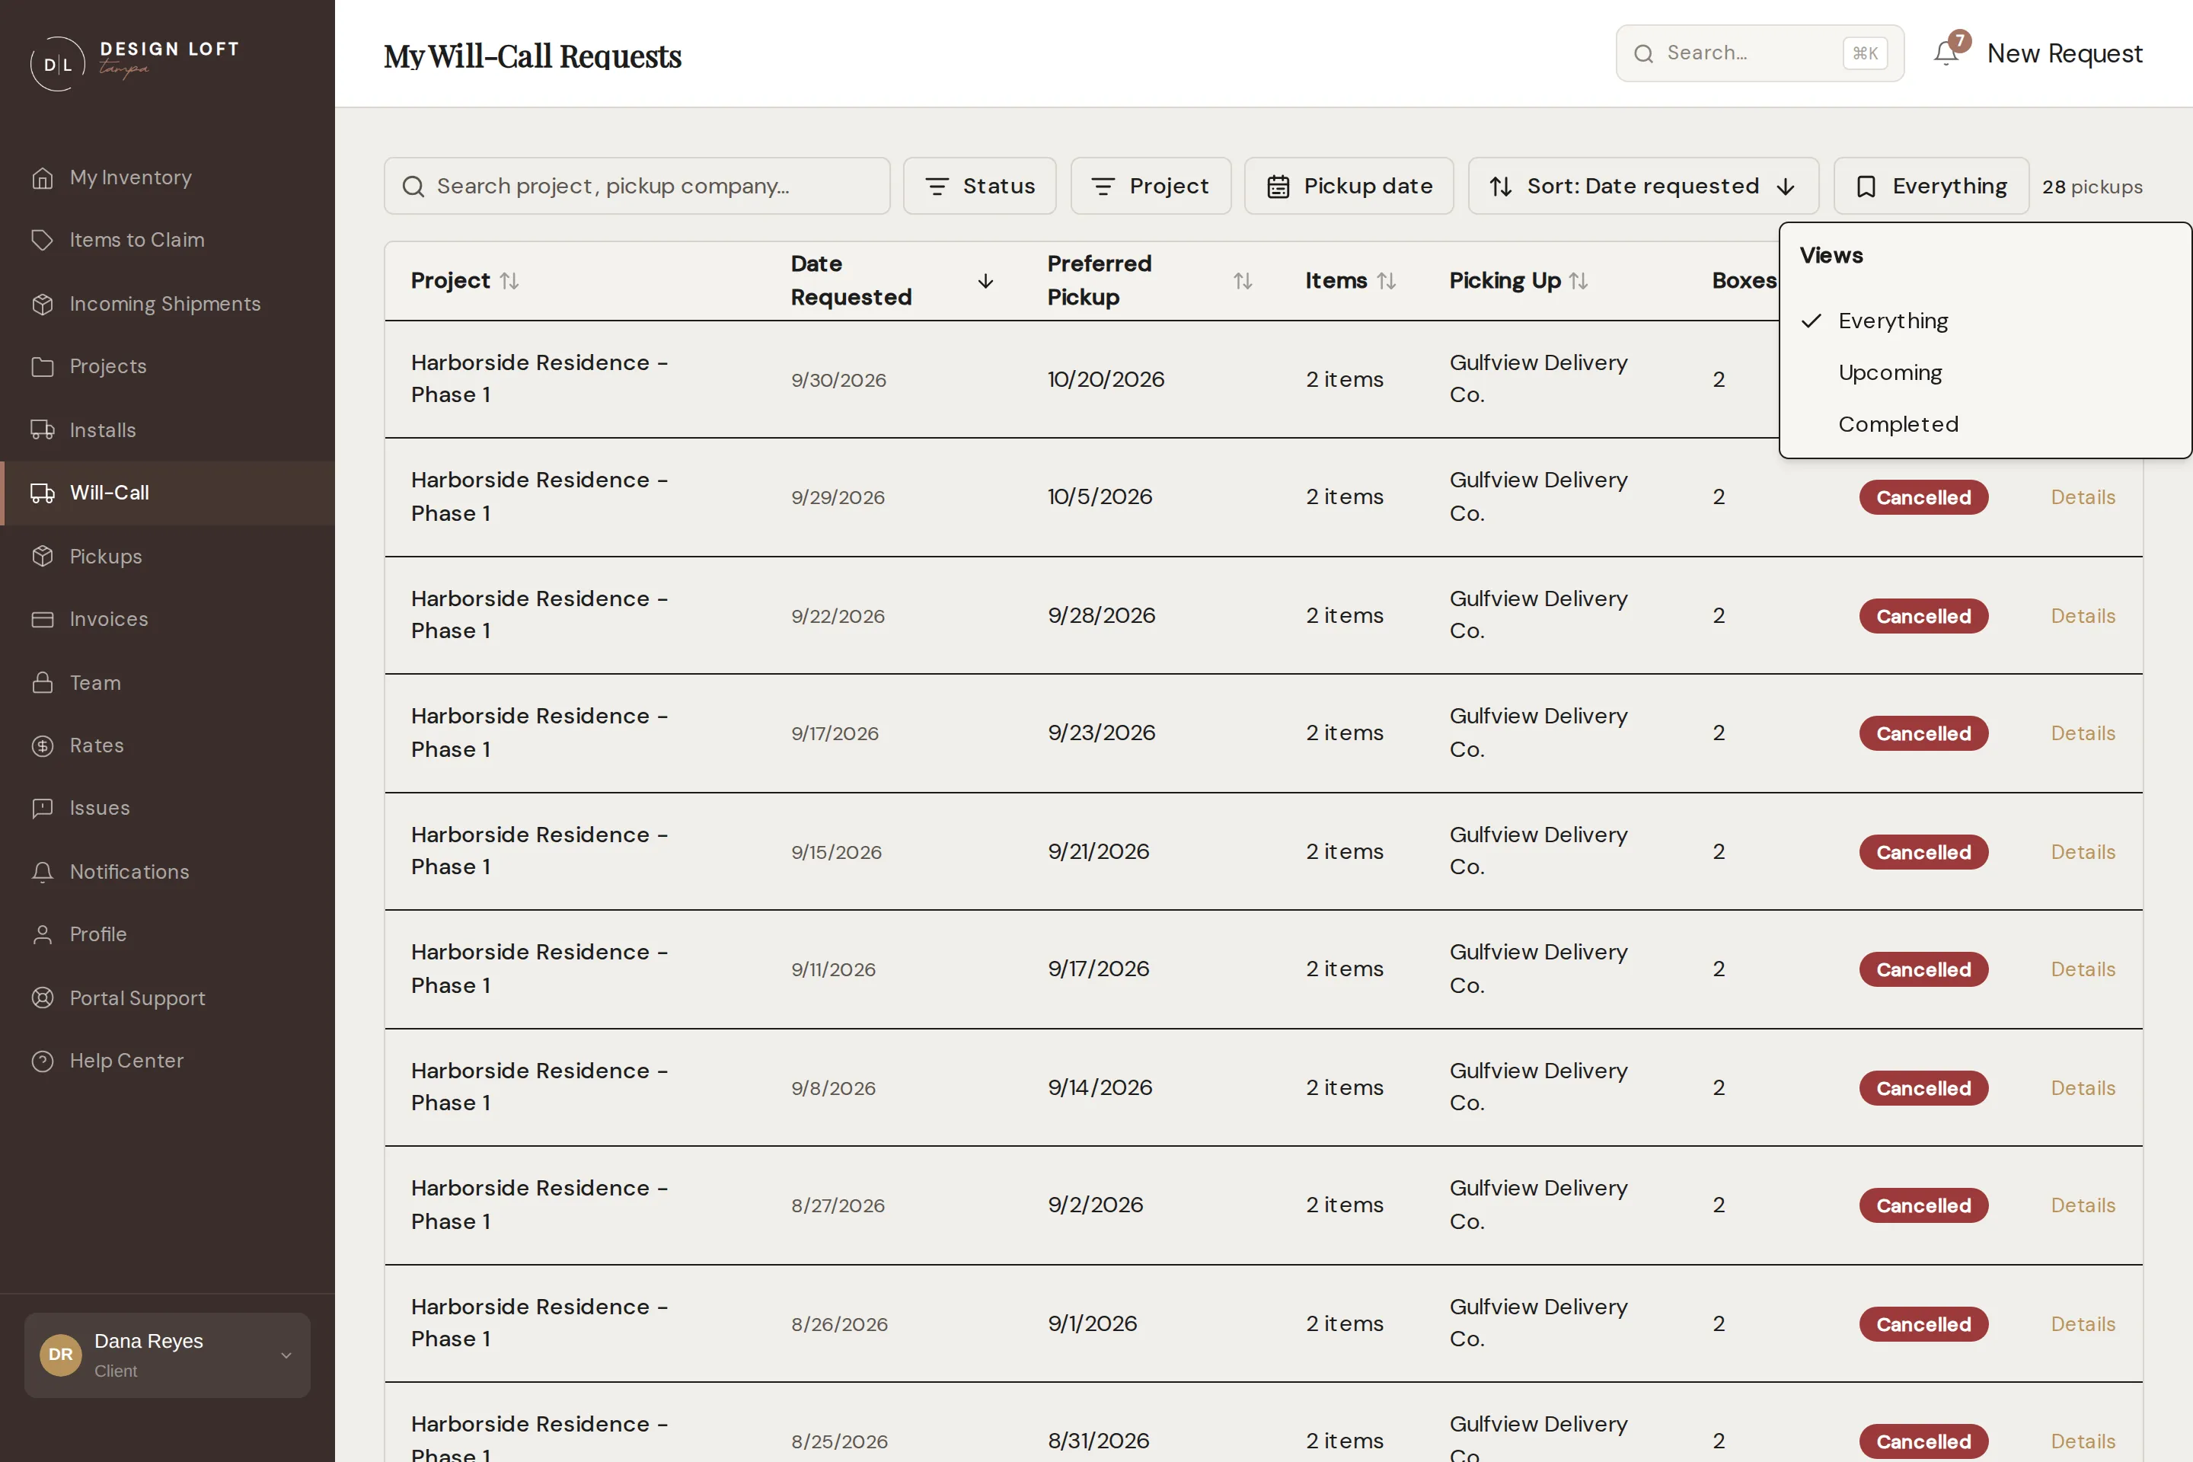This screenshot has height=1462, width=2193.
Task: Open the Status filter dropdown
Action: pyautogui.click(x=979, y=186)
